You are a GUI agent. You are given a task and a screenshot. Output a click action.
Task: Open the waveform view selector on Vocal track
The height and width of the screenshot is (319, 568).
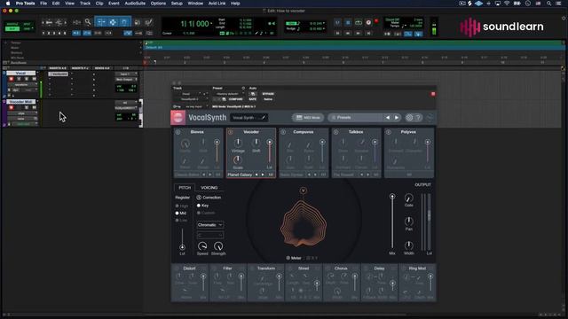pyautogui.click(x=21, y=85)
